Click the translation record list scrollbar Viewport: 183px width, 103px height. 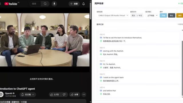coord(182,68)
